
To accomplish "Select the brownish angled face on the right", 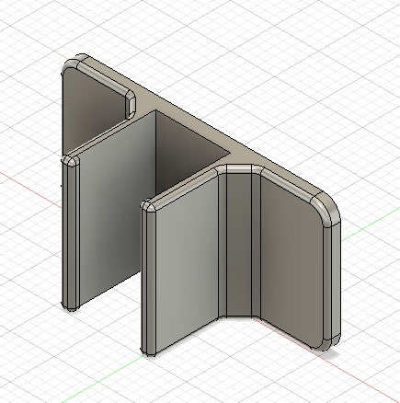I will pyautogui.click(x=291, y=260).
